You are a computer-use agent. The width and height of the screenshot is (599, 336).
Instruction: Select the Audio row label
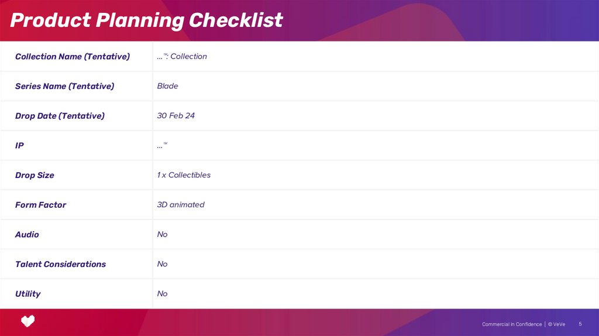(27, 235)
